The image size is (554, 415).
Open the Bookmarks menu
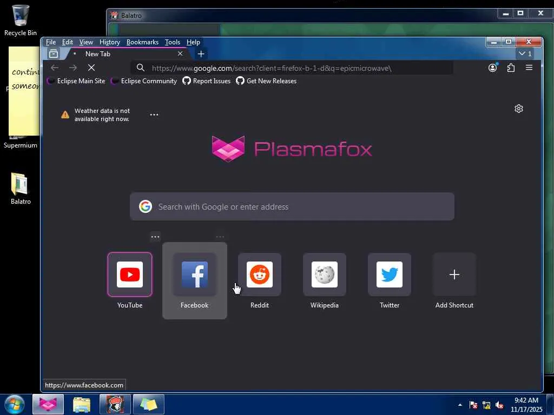142,42
